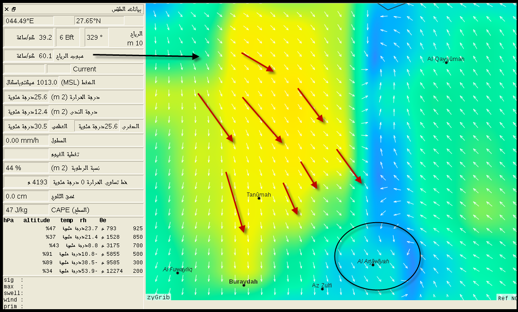Select the maximum temperature 30.5 field
The image size is (518, 312).
(x=26, y=126)
